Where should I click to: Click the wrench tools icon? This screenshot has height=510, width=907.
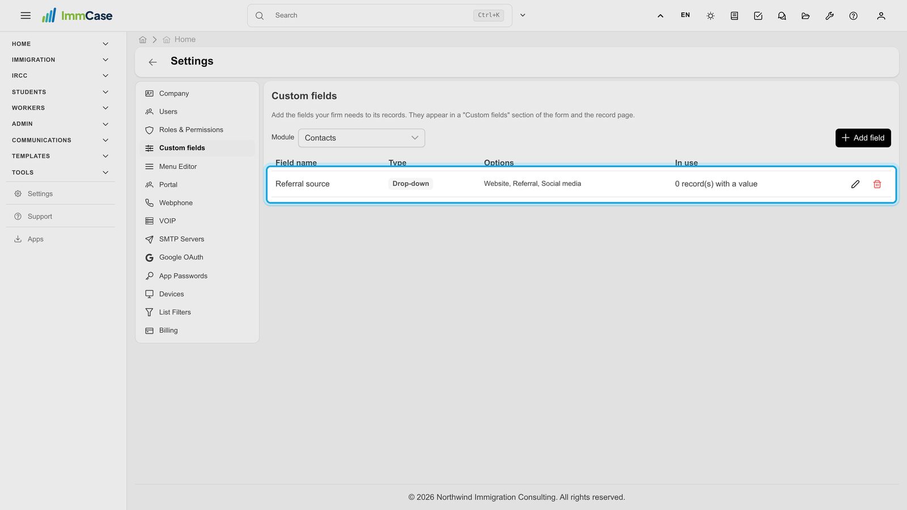(x=829, y=16)
